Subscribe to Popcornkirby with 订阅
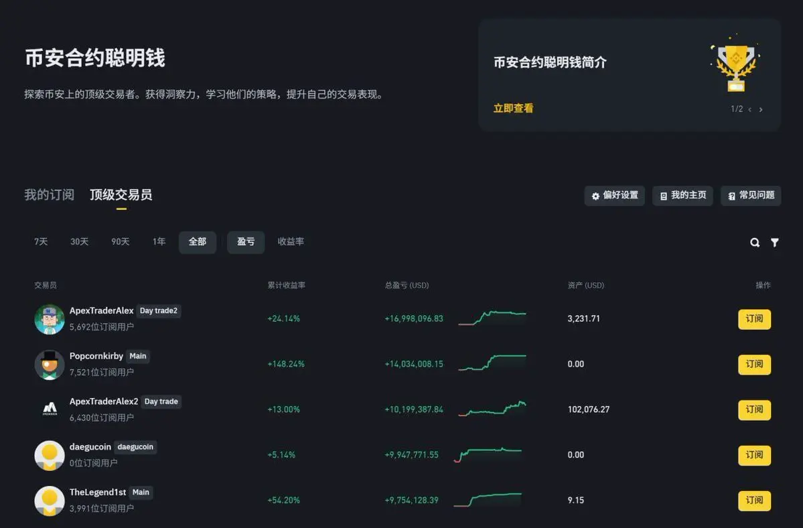This screenshot has height=528, width=803. click(x=754, y=365)
